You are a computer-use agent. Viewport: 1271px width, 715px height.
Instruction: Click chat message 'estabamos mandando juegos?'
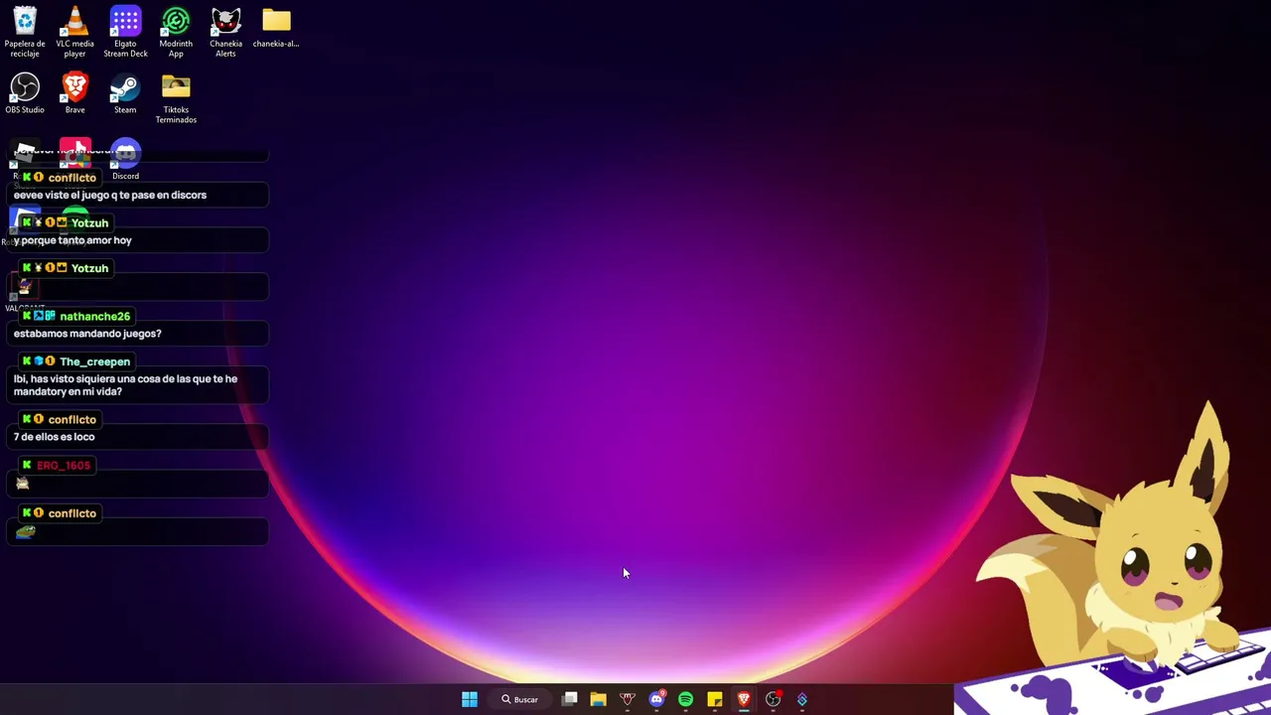pyautogui.click(x=87, y=334)
